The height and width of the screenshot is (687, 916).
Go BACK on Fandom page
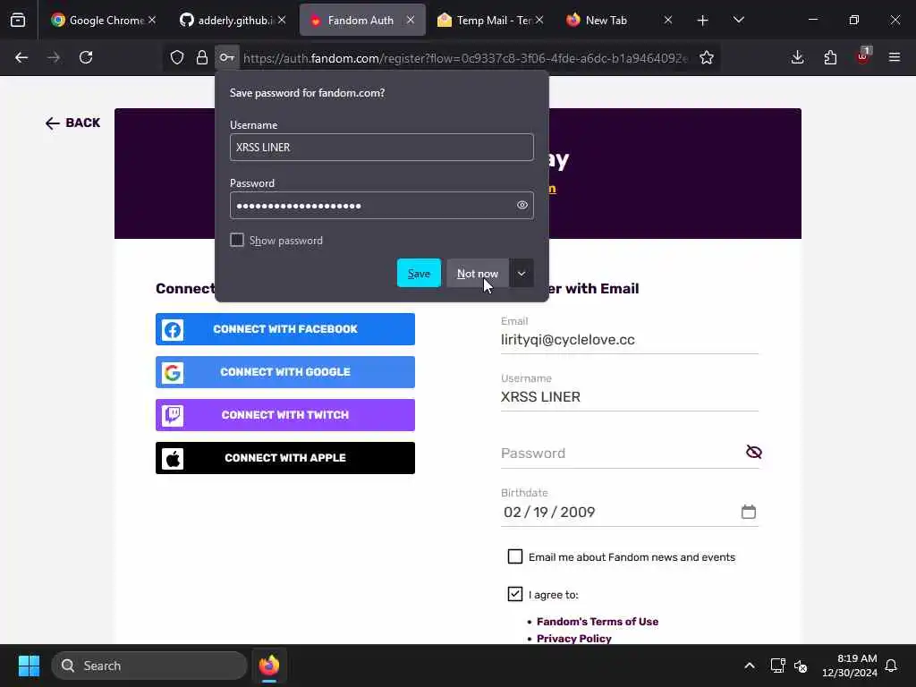(73, 123)
